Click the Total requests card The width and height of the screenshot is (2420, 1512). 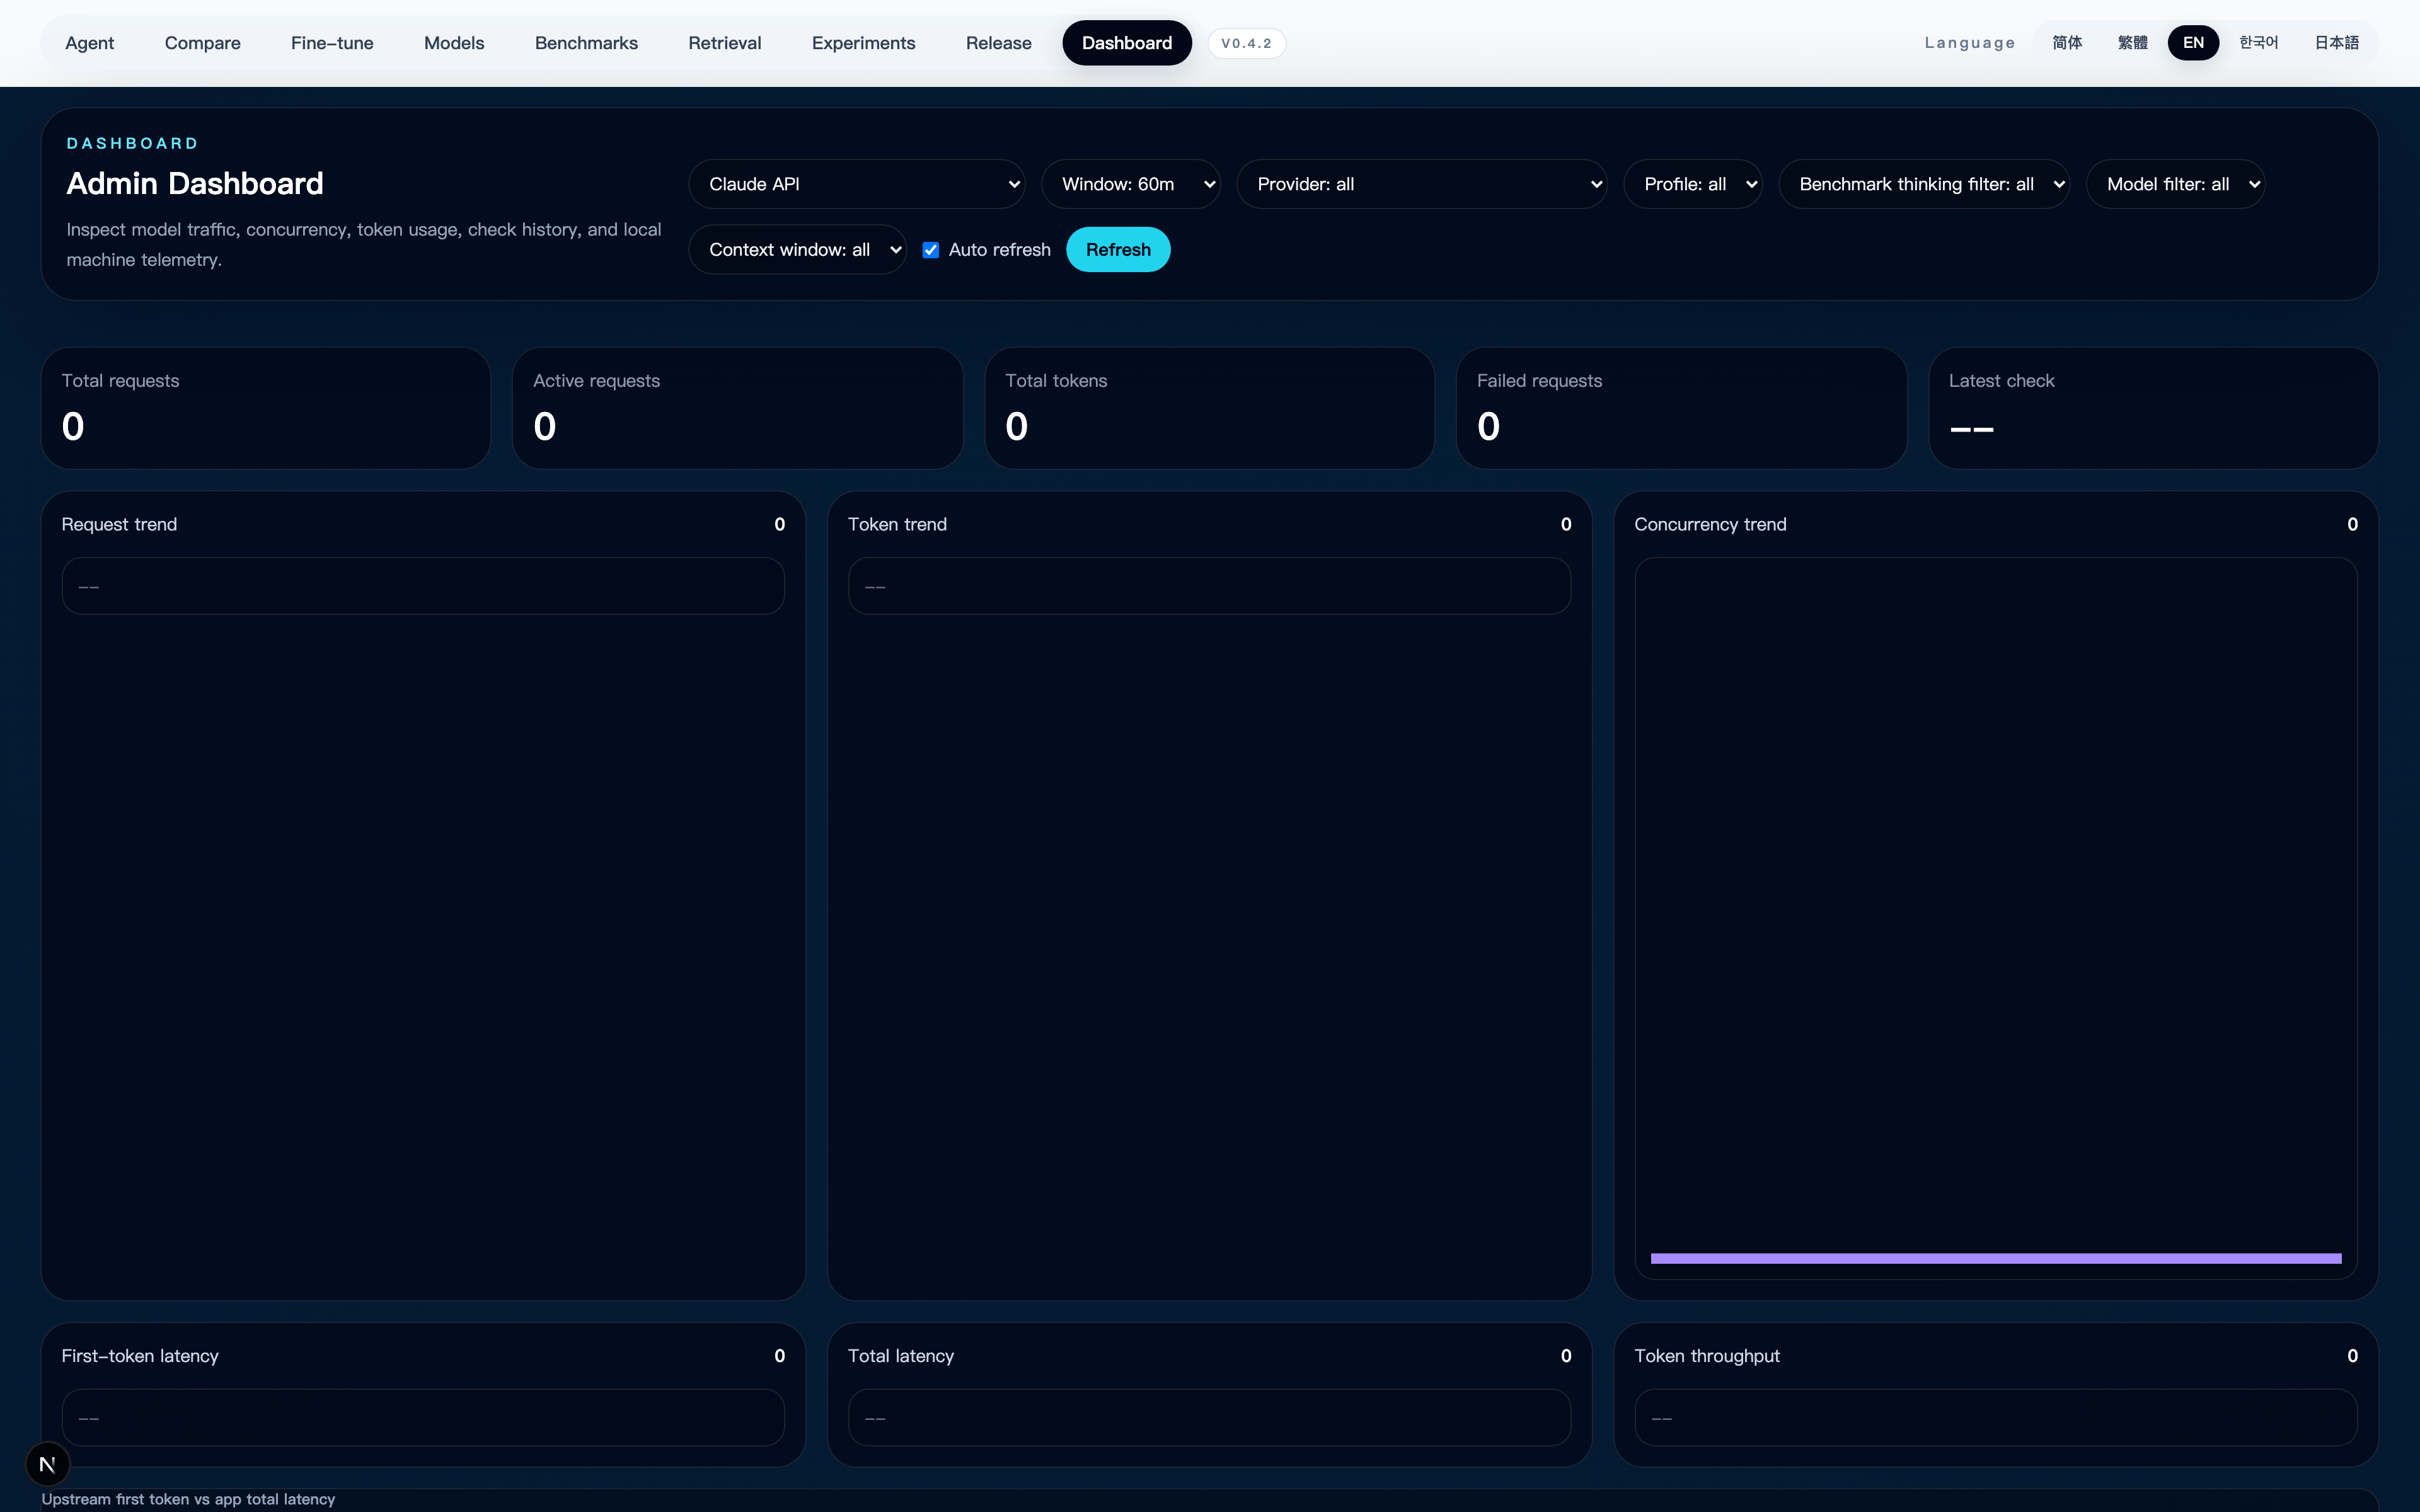click(x=266, y=408)
